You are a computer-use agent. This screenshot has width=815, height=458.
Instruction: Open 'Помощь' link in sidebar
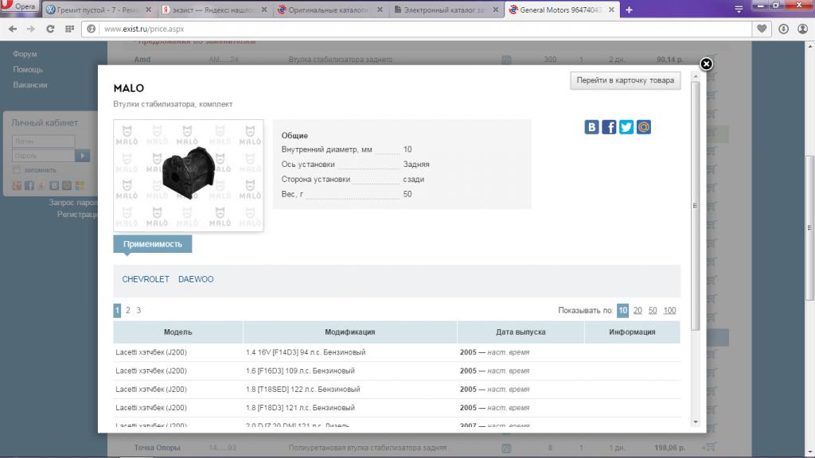pos(28,70)
